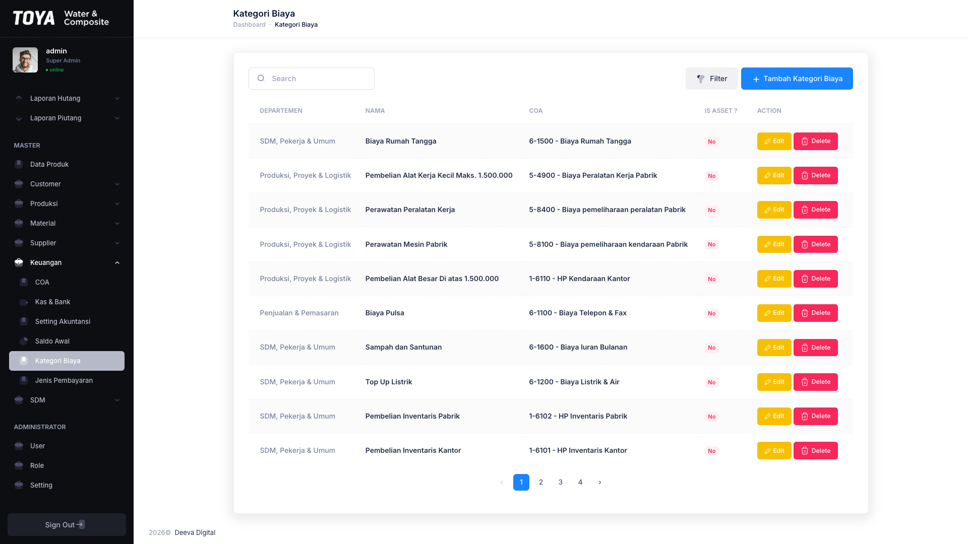
Task: Expand the Supplier submenu chevron
Action: [117, 243]
